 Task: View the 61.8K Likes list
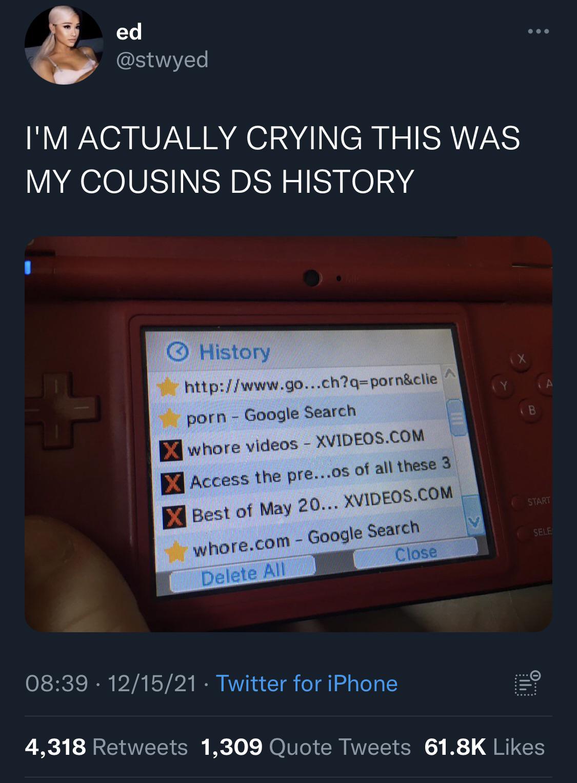[485, 747]
